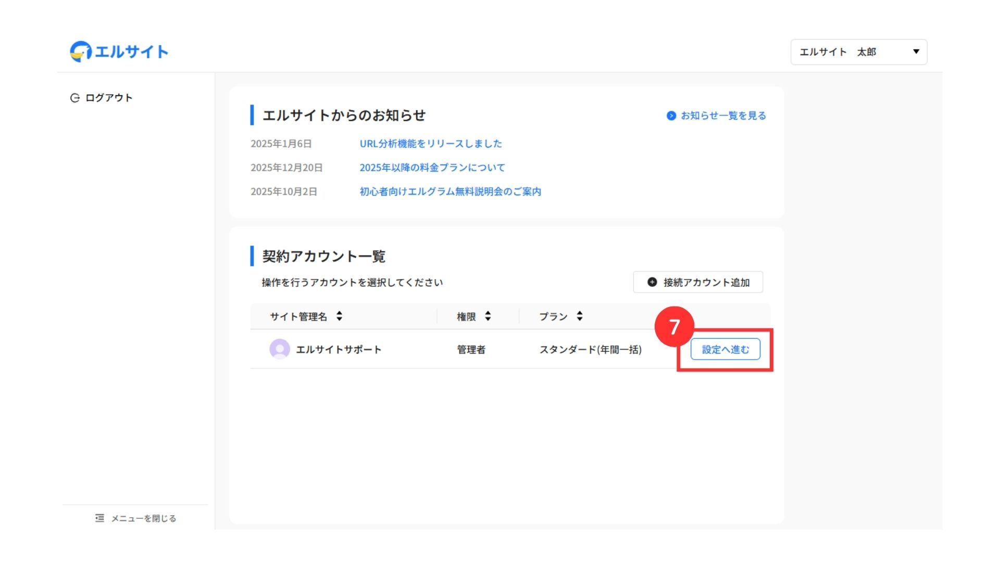Screen dimensions: 1000x562
Task: View all notices via お知らせ一覧を見る
Action: tap(723, 116)
